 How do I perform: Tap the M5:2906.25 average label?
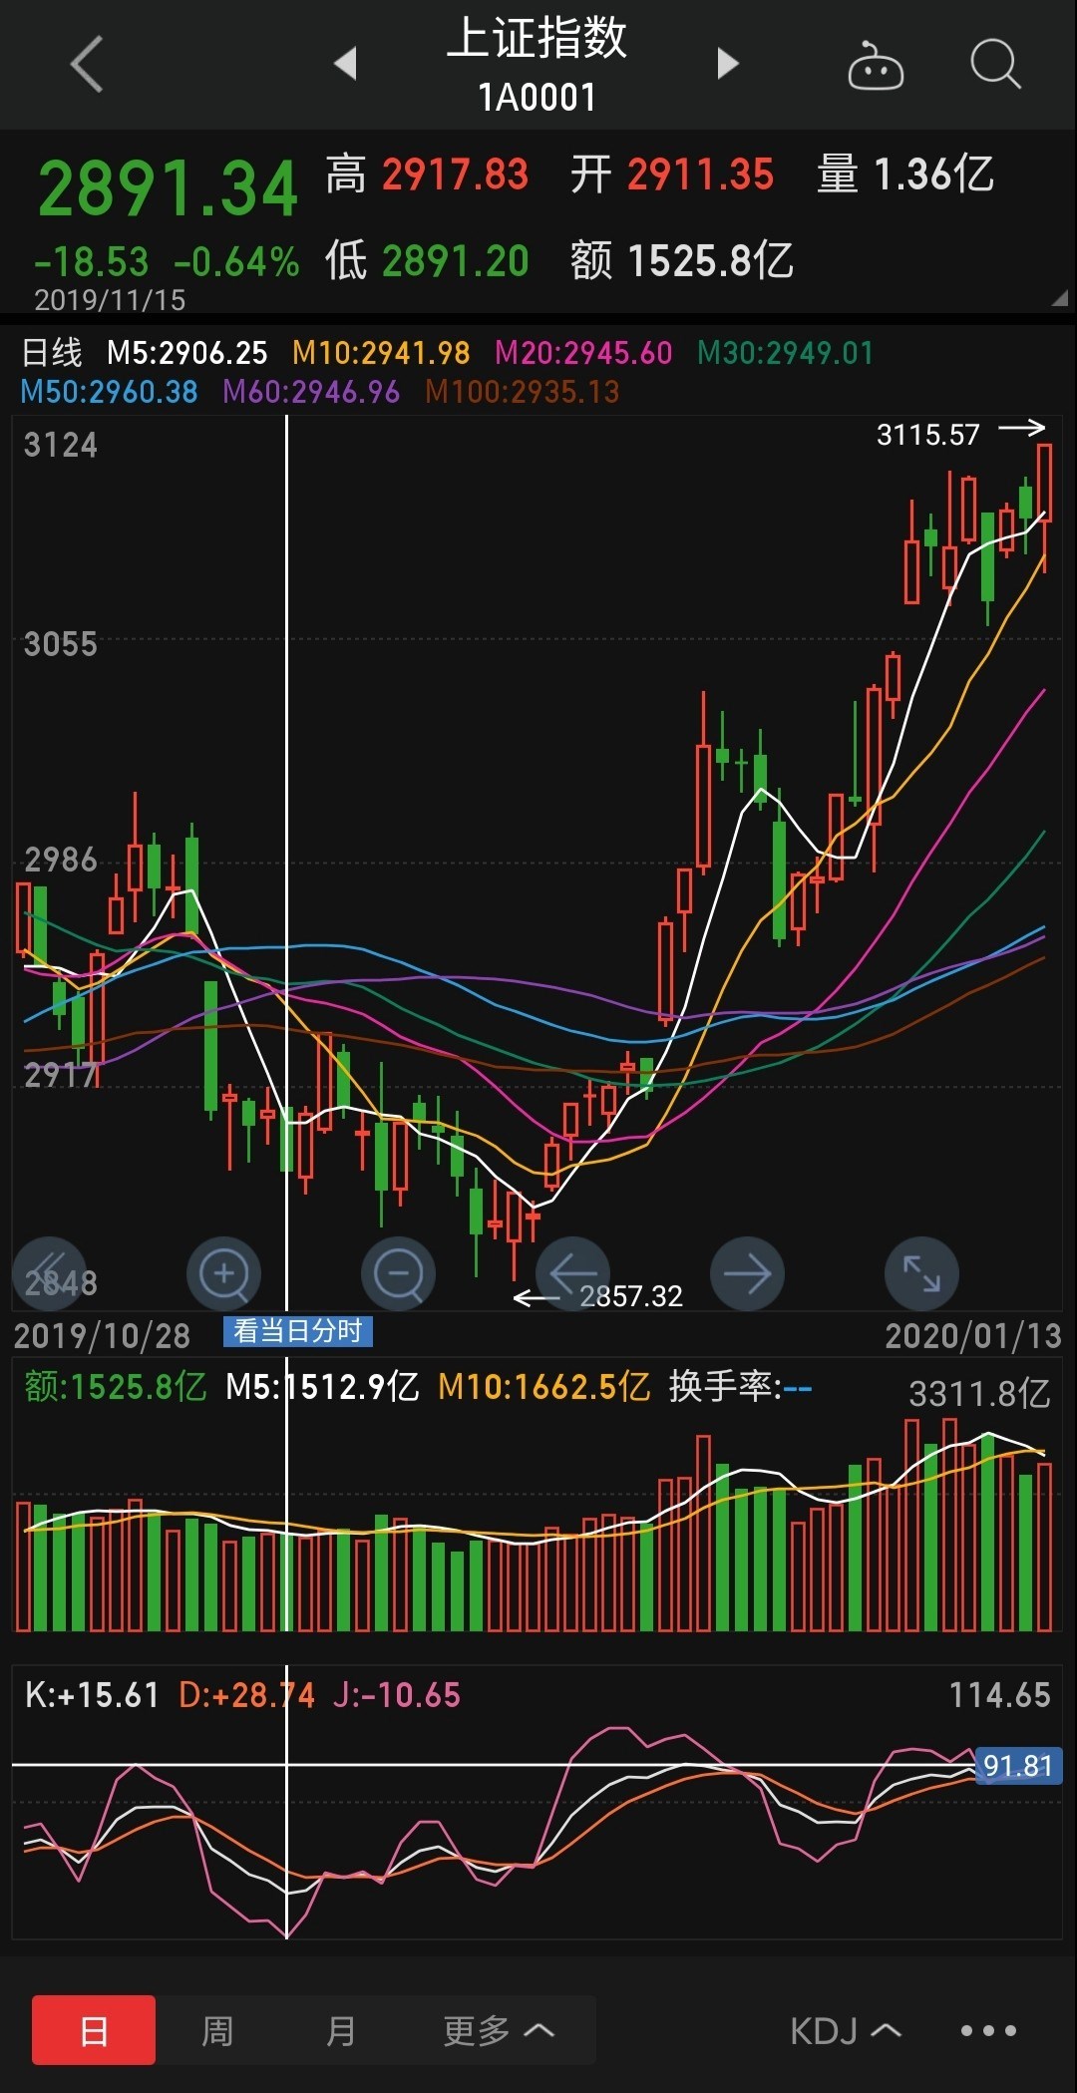tap(187, 352)
